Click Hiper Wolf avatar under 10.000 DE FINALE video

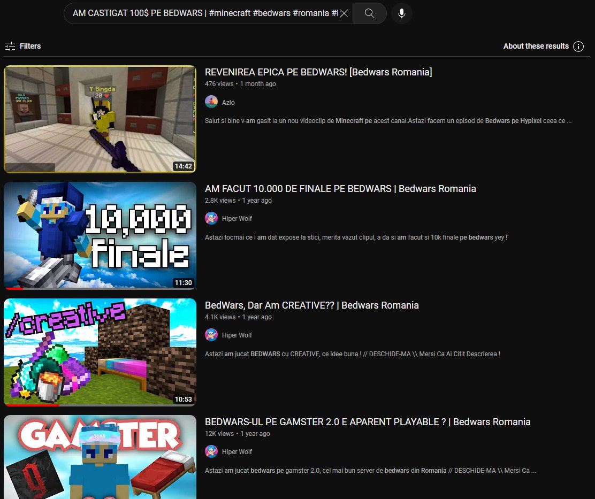point(211,218)
